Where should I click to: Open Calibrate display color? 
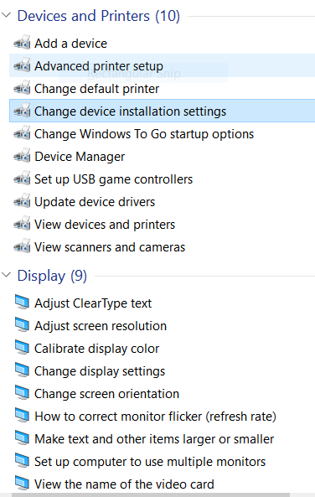(x=96, y=349)
